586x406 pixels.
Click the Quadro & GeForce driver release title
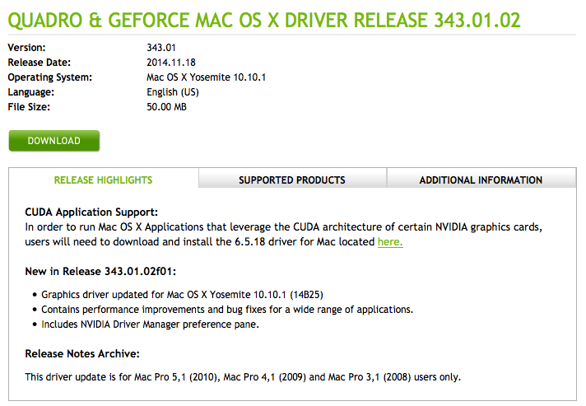264,21
